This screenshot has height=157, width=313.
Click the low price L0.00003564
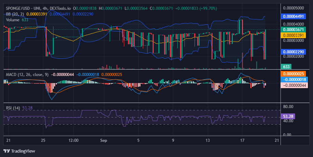(x=136, y=8)
